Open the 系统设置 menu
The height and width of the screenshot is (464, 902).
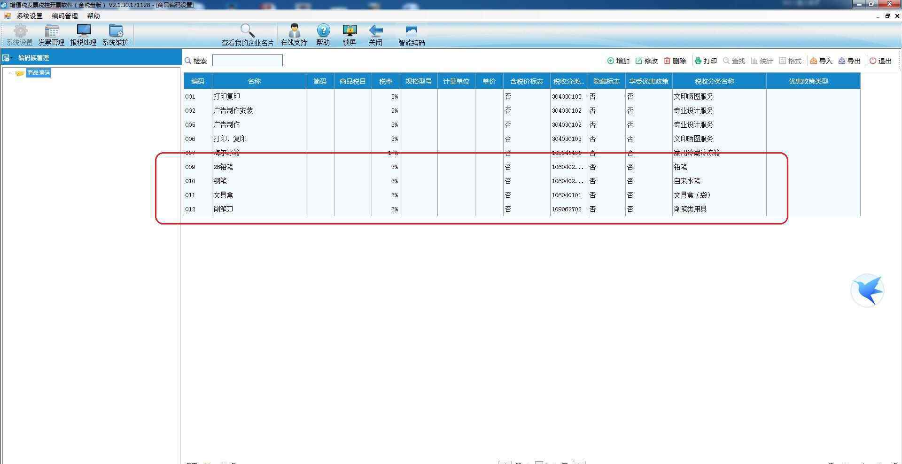(x=30, y=16)
